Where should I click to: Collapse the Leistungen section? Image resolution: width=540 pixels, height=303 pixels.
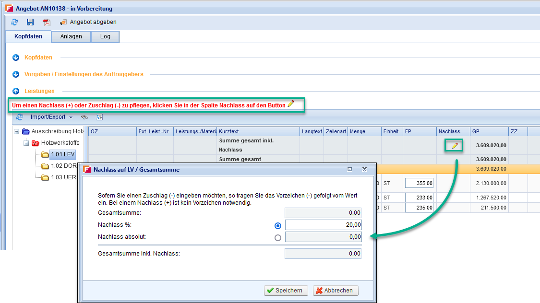pyautogui.click(x=15, y=91)
